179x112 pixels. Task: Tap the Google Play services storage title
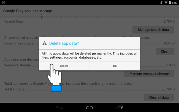pos(28,11)
